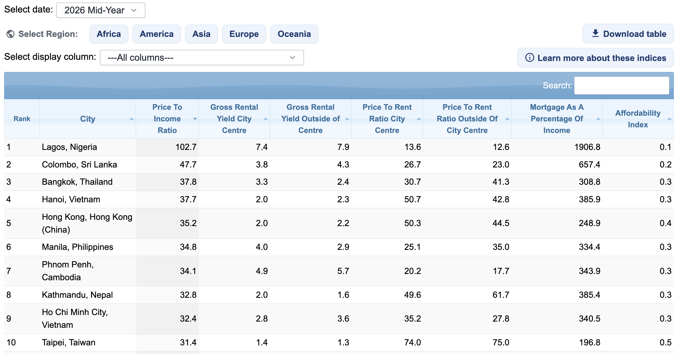Click sort arrow for Gross Rental Yield City Centre

click(265, 119)
